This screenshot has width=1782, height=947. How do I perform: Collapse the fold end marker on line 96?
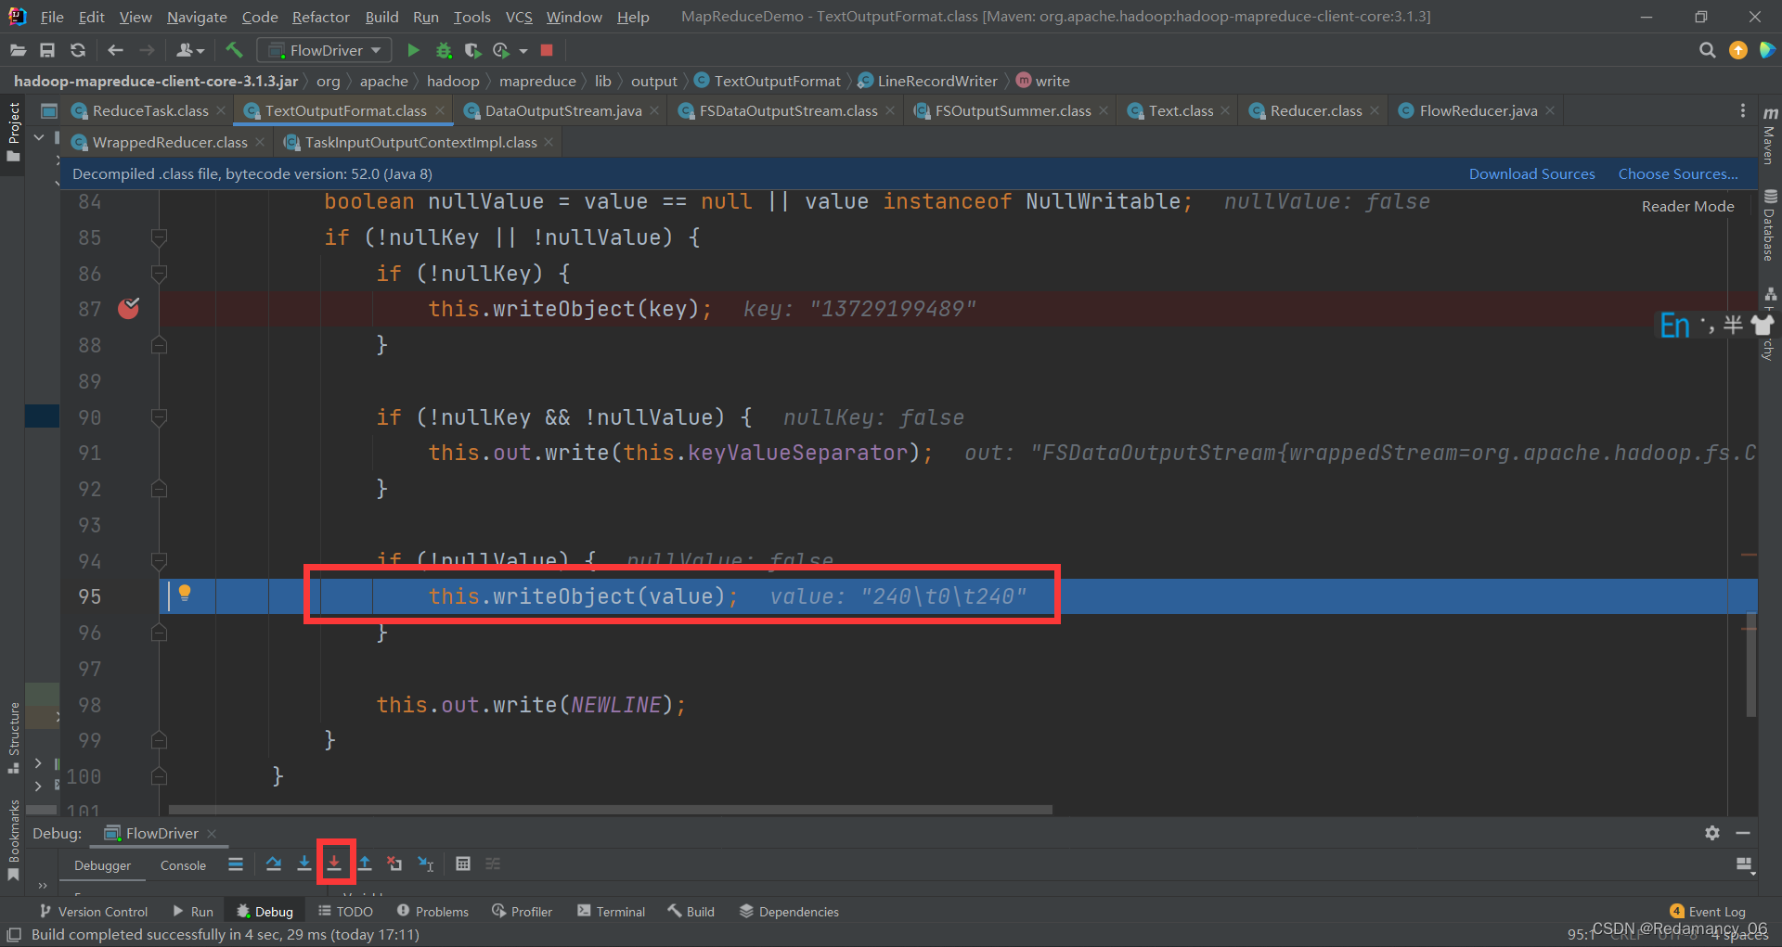[159, 633]
